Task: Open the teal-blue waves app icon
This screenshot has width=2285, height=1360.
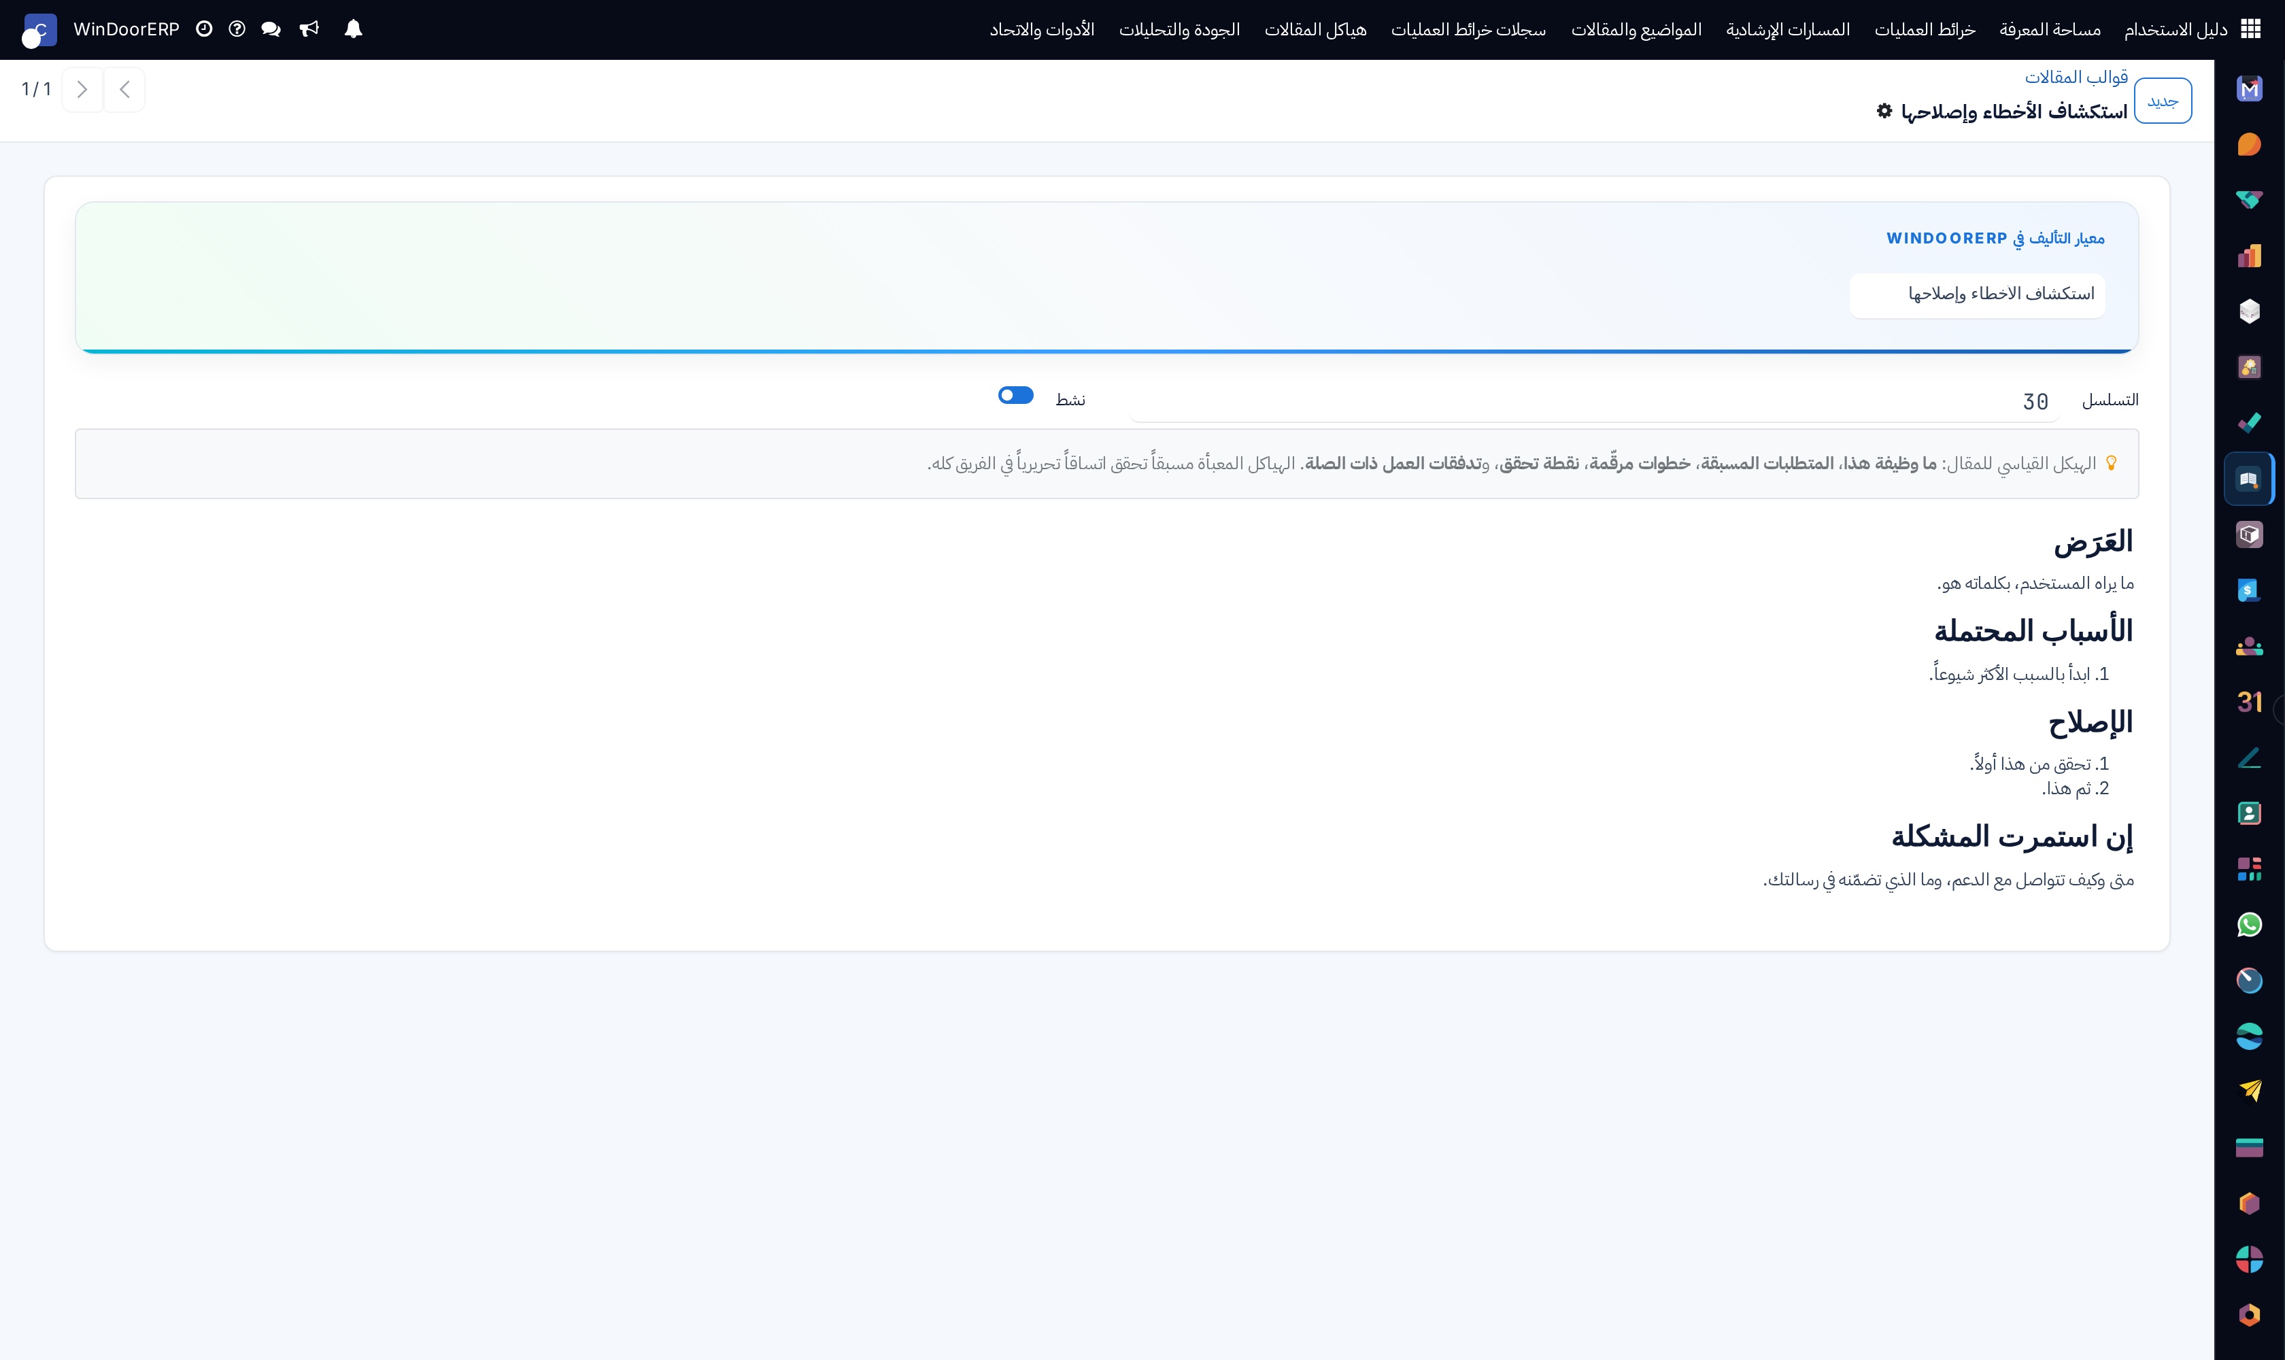Action: click(x=2249, y=1038)
